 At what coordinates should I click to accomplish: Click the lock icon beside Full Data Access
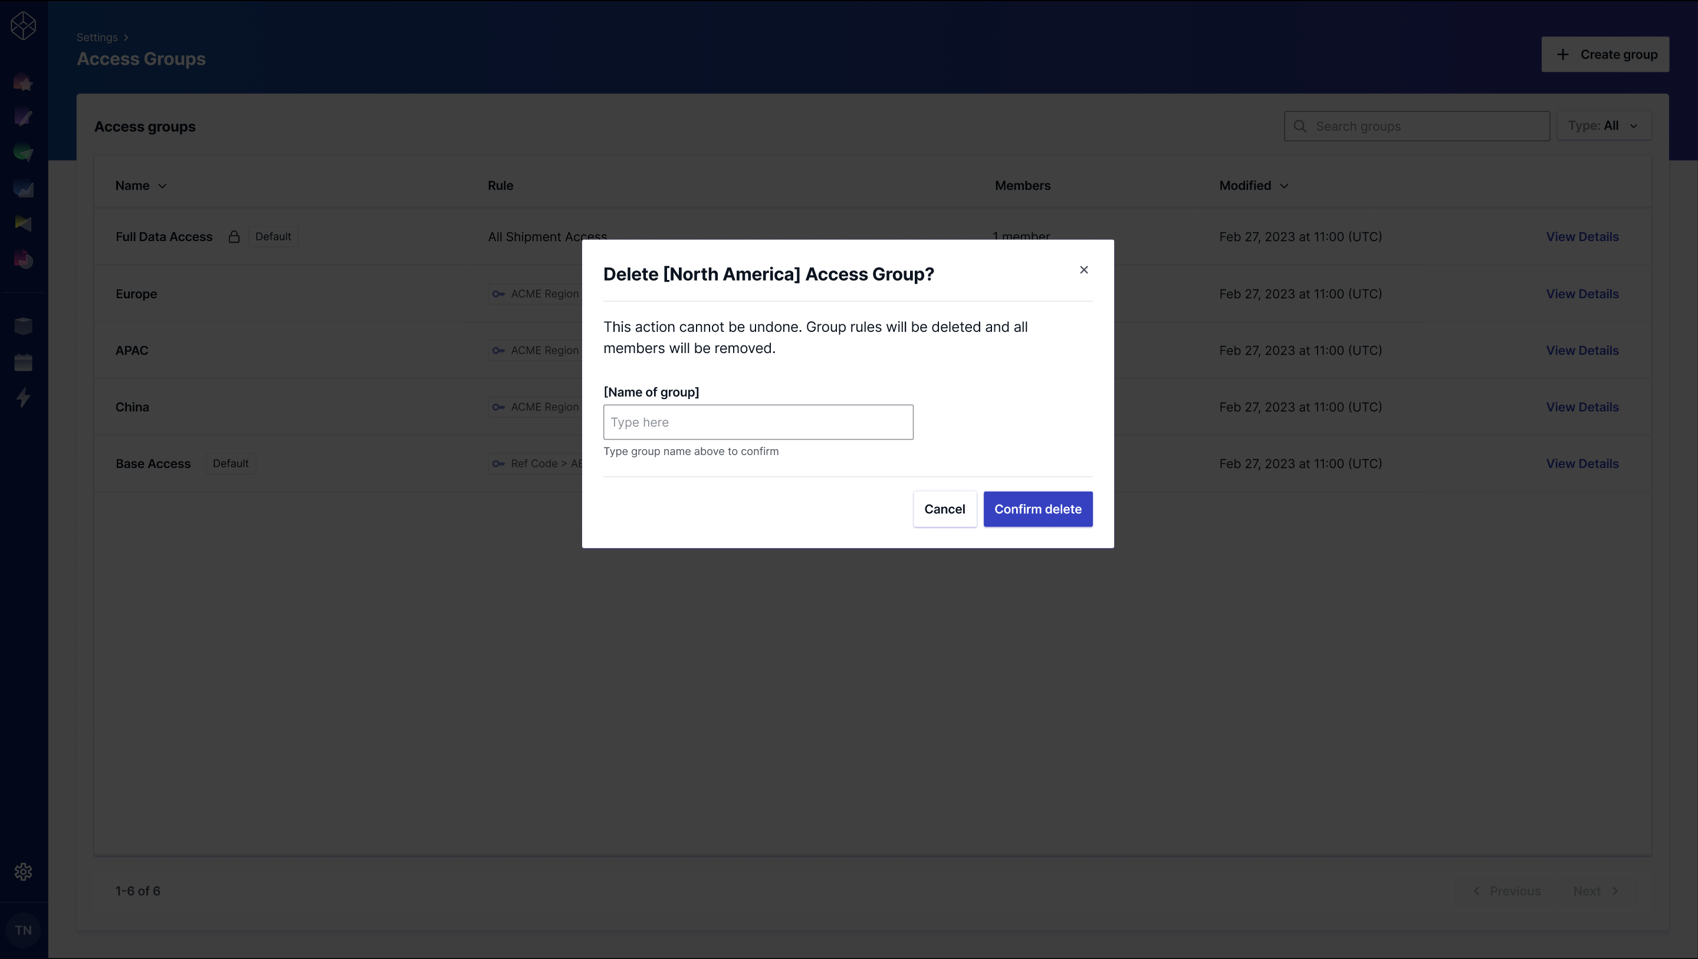[234, 236]
